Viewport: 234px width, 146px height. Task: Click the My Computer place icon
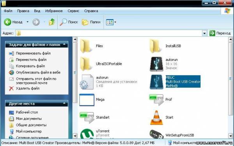[x=11, y=132]
